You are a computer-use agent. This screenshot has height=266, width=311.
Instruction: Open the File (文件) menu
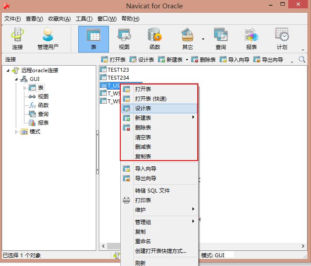(13, 19)
